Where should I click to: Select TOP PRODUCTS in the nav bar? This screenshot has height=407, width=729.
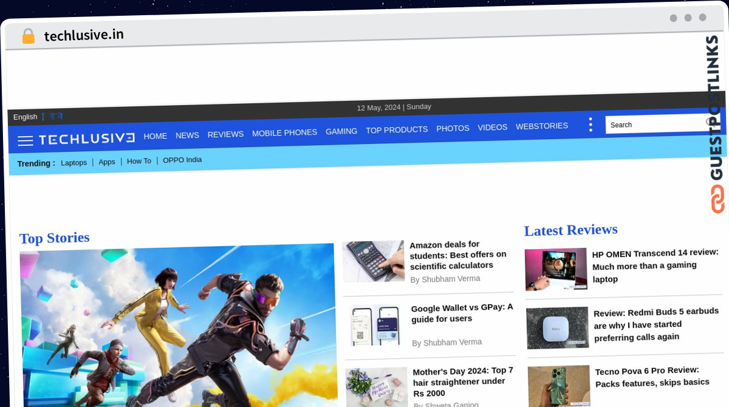click(397, 129)
